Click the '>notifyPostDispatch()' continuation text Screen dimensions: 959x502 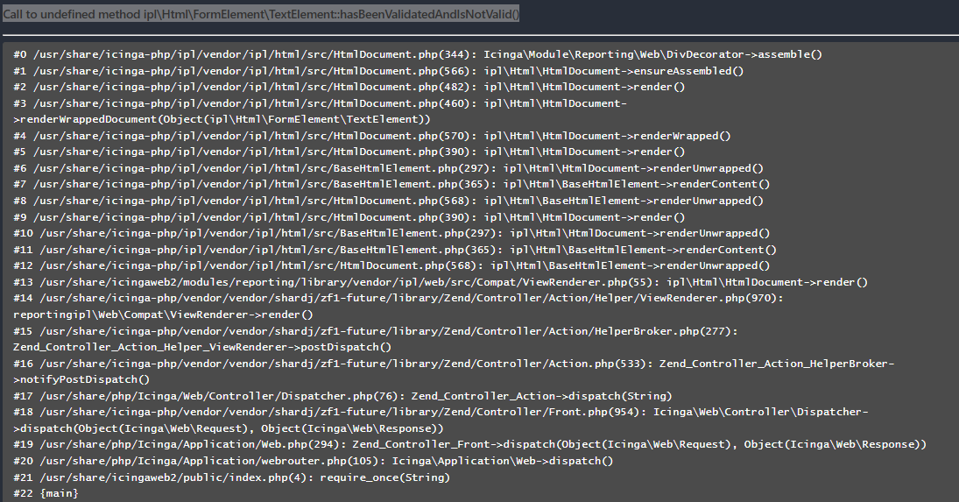pos(81,379)
